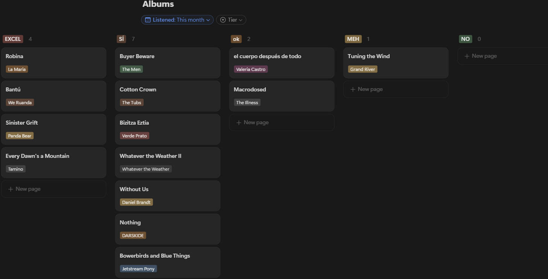
Task: Click the calendar icon in Listened filter
Action: 148,20
